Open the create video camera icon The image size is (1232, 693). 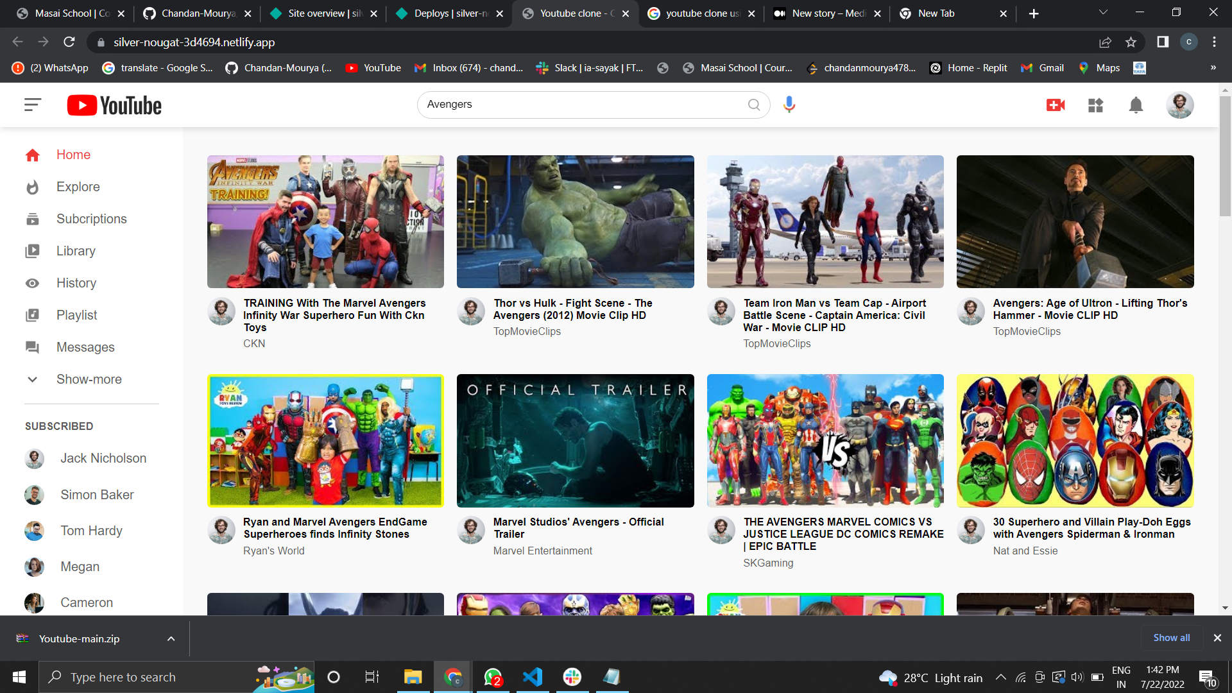[x=1056, y=105]
